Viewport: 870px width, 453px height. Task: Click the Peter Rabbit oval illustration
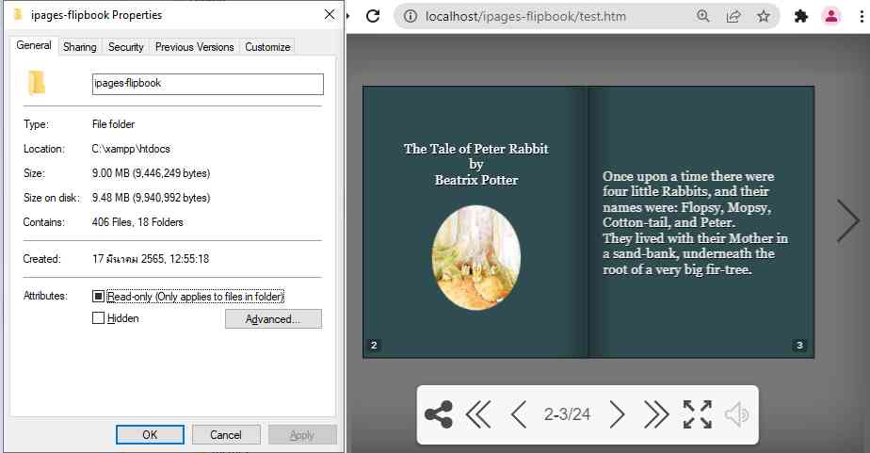coord(476,258)
